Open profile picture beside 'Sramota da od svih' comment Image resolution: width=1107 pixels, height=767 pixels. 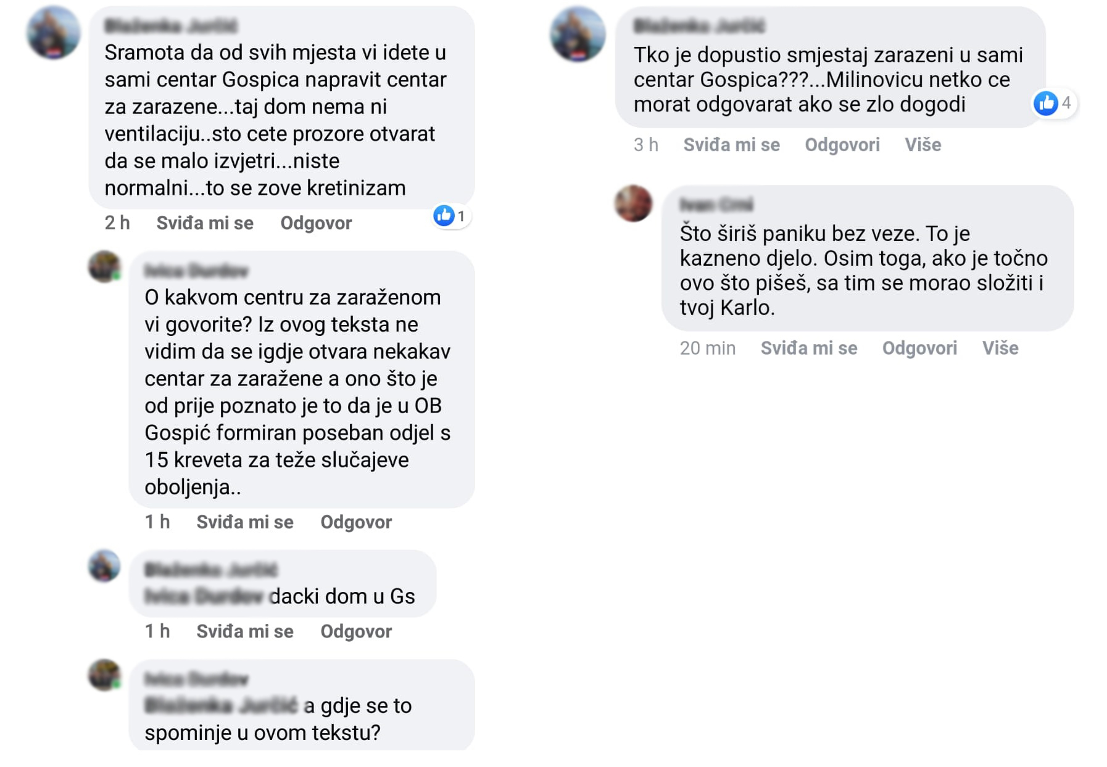(54, 33)
